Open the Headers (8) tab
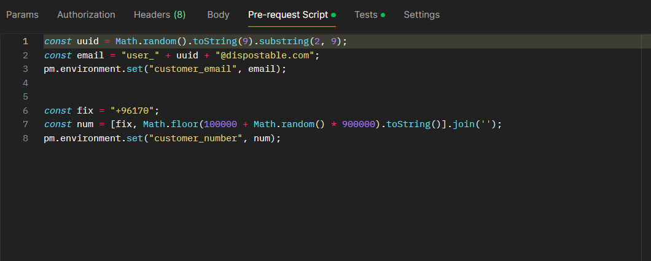The image size is (651, 261). [160, 15]
